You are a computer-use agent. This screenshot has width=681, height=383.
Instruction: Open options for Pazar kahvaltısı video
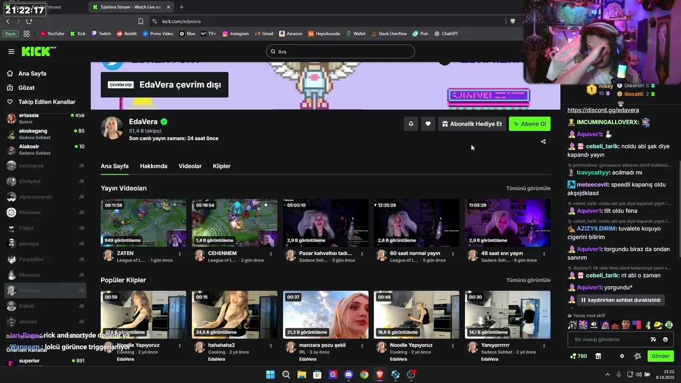click(362, 254)
